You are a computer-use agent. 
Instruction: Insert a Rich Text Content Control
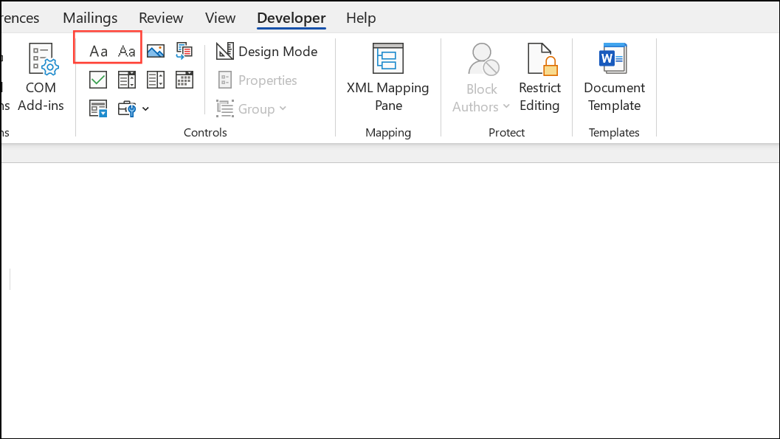point(98,50)
